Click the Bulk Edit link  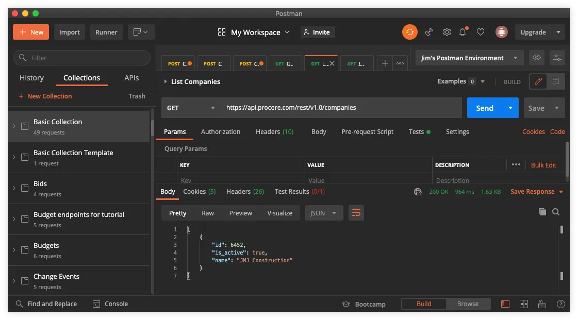(x=543, y=165)
